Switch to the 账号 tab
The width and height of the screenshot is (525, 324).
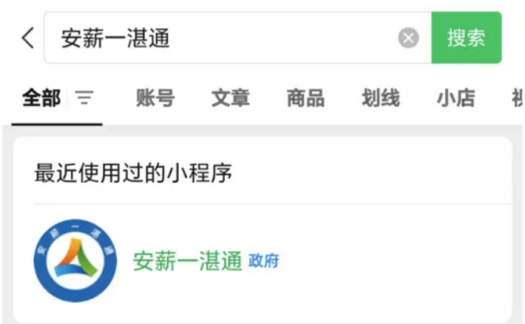click(155, 98)
